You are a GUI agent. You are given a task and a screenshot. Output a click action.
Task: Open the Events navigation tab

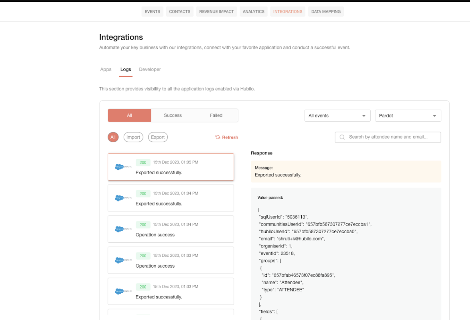152,11
